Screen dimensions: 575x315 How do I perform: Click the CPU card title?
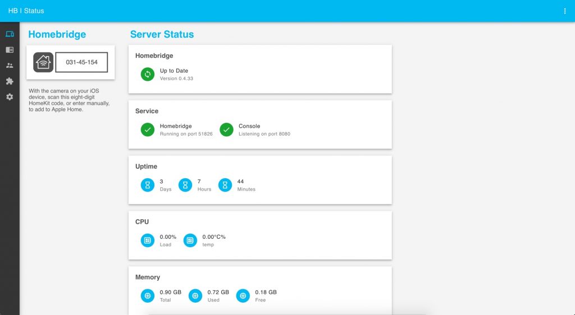coord(142,222)
